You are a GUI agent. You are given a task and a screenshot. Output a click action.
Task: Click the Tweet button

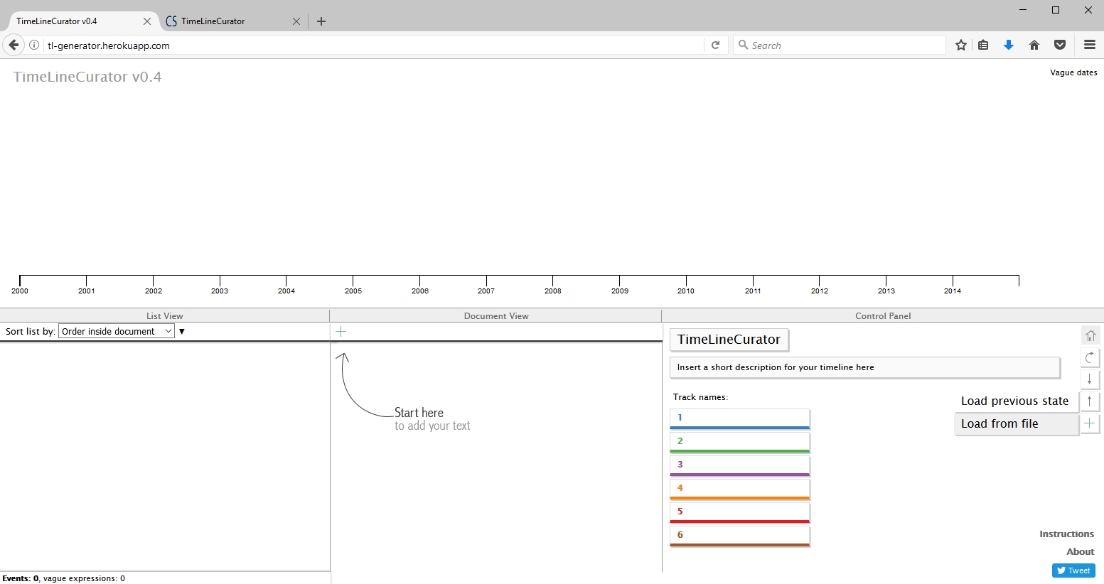[1073, 571]
